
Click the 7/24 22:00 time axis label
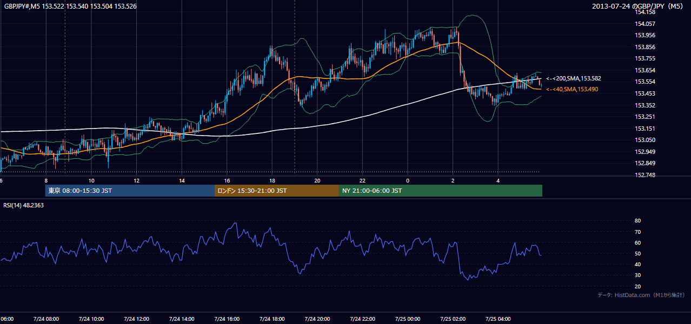[x=362, y=319]
